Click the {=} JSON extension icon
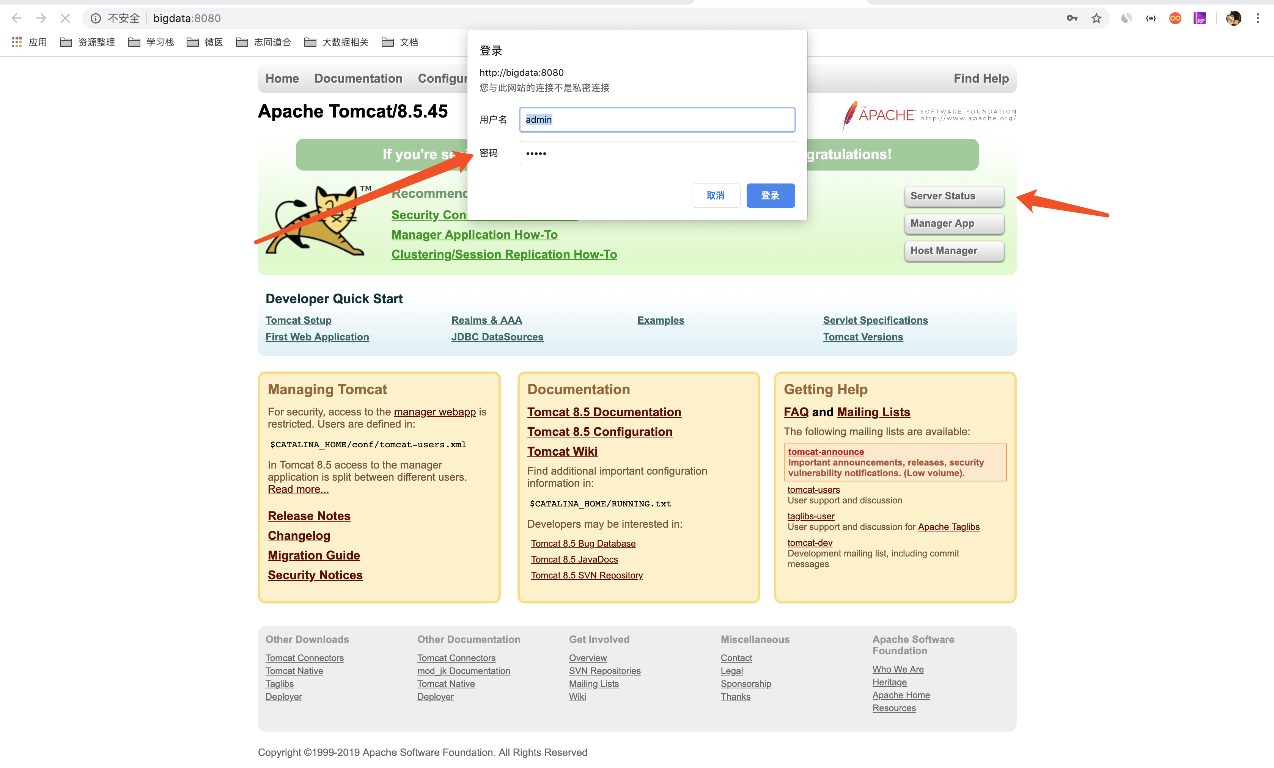1274x768 pixels. [1151, 18]
